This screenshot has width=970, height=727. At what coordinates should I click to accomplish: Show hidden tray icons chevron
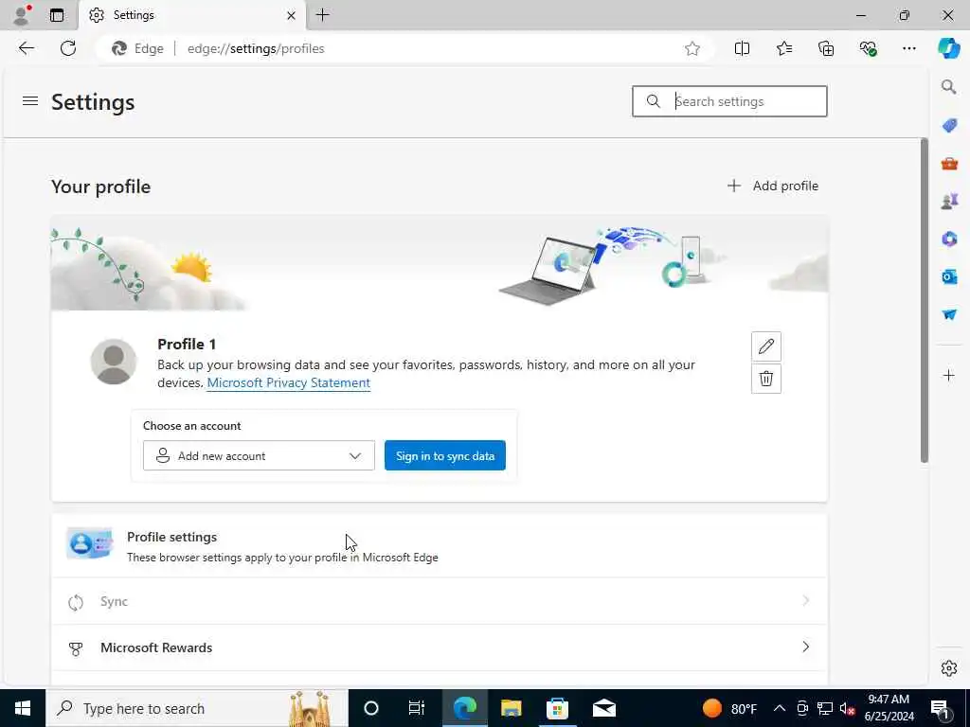coord(780,708)
